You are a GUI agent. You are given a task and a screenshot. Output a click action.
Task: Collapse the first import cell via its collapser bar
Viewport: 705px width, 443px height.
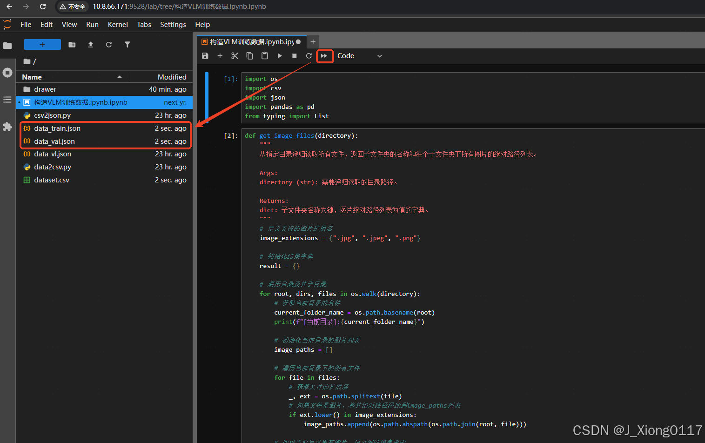coord(207,98)
